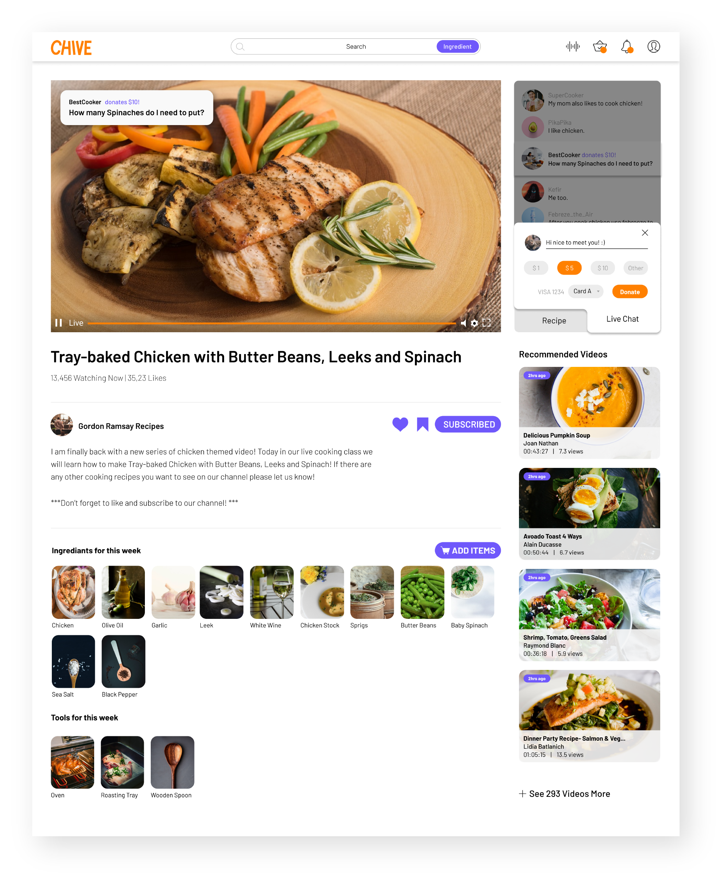The width and height of the screenshot is (727, 884).
Task: Enter fullscreen video mode
Action: click(x=486, y=322)
